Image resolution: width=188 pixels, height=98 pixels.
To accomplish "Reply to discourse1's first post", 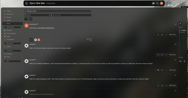I will (x=173, y=34).
